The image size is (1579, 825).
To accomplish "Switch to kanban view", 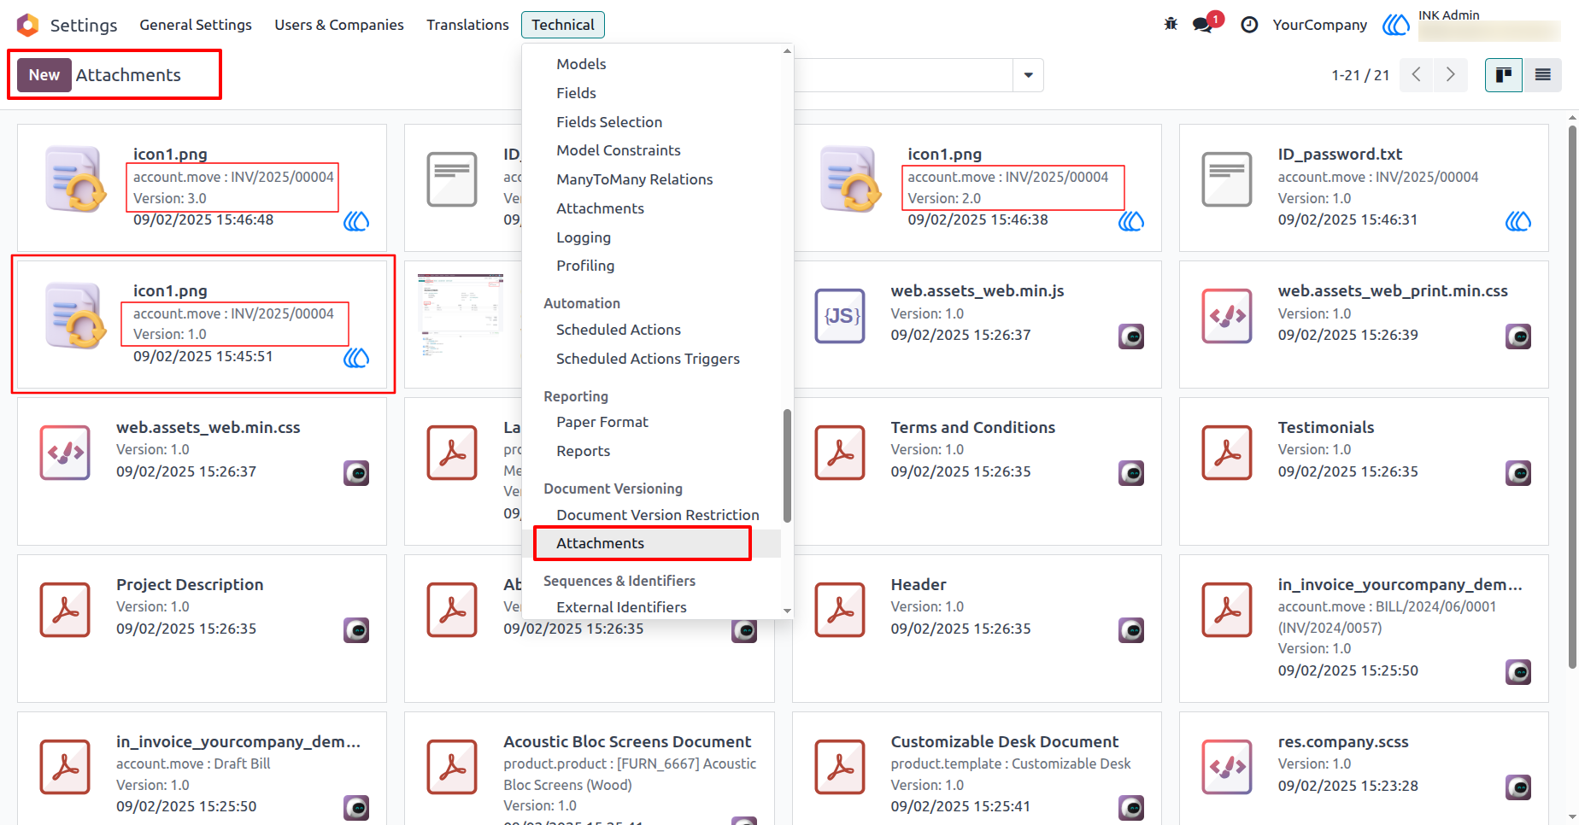I will tap(1504, 75).
